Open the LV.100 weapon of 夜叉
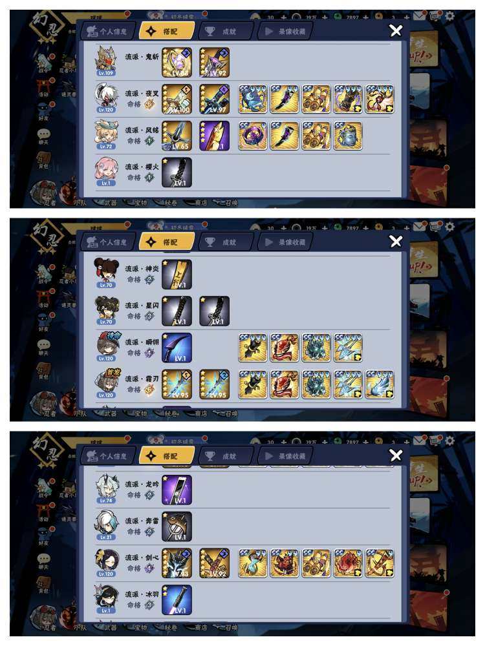The width and height of the screenshot is (485, 646). (177, 99)
